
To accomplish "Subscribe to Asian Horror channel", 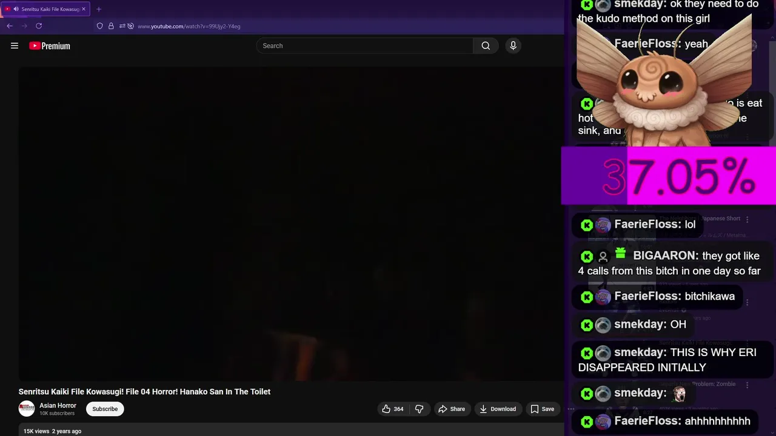I will coord(105,409).
